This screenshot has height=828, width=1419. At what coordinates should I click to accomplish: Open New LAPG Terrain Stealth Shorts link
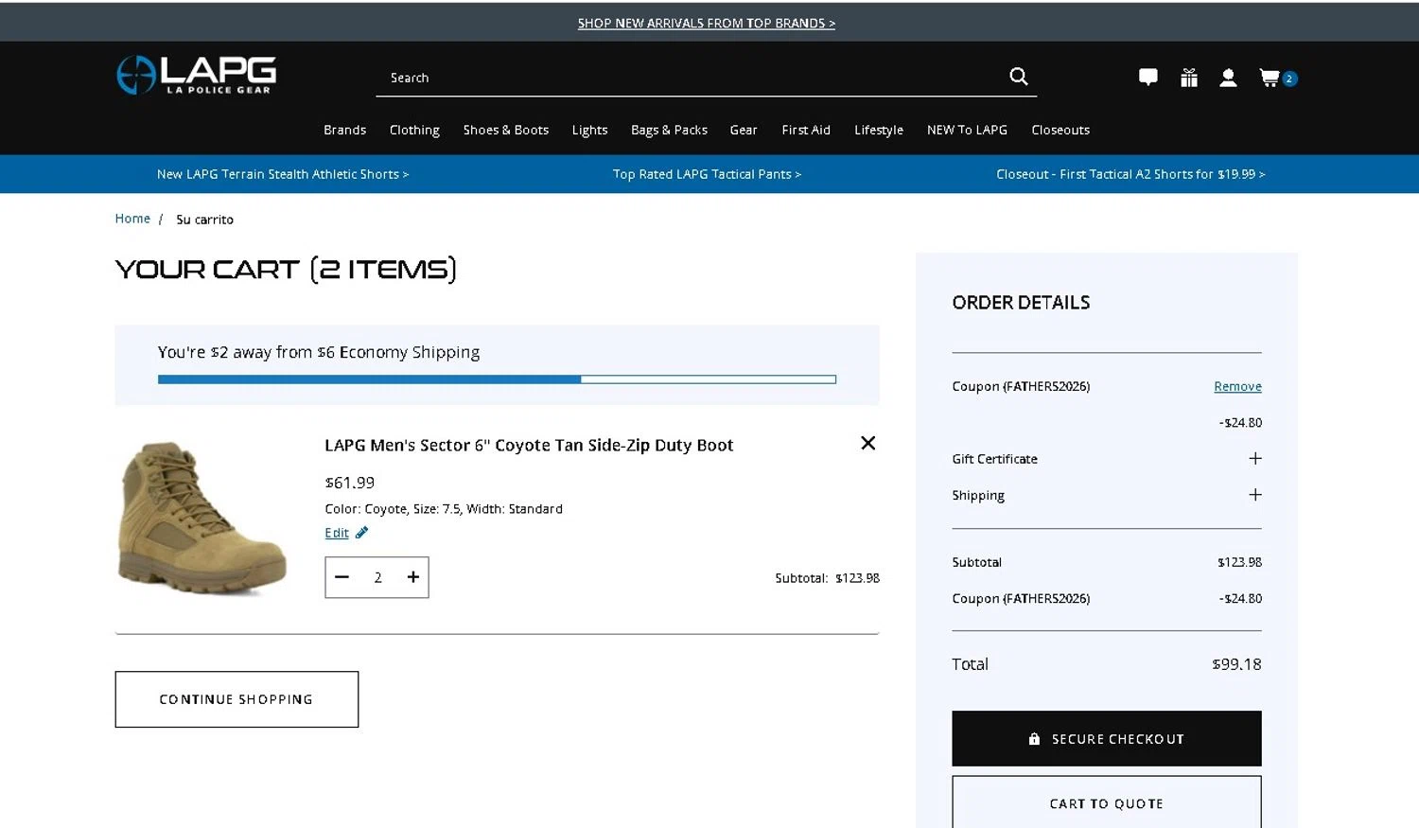283,174
